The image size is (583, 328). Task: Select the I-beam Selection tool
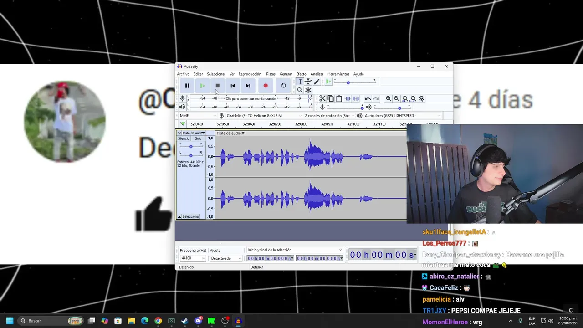click(300, 82)
